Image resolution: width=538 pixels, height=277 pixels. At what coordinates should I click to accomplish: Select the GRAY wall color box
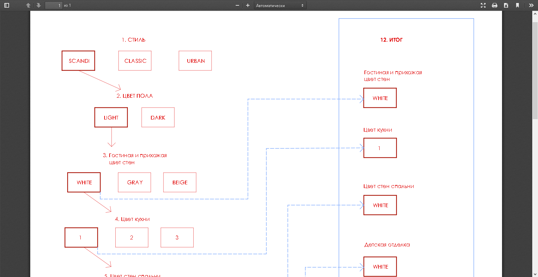(134, 182)
